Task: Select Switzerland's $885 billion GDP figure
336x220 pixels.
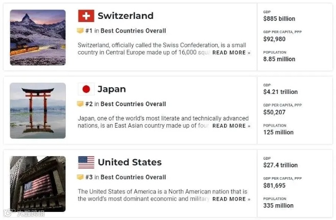Action: pyautogui.click(x=279, y=19)
